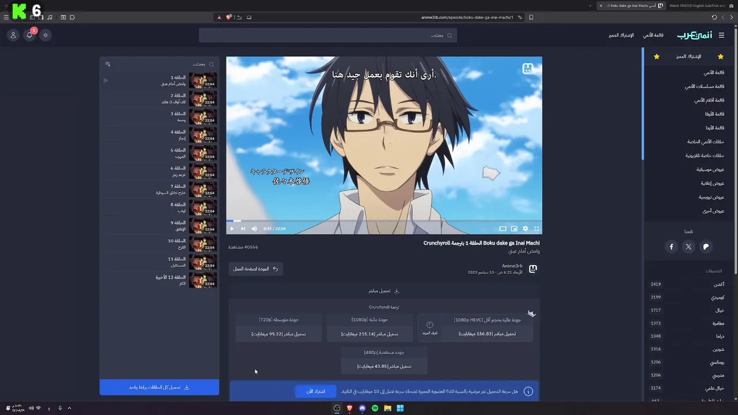738x415 pixels.
Task: Download 1080p quality 215.14 MB
Action: pyautogui.click(x=370, y=334)
